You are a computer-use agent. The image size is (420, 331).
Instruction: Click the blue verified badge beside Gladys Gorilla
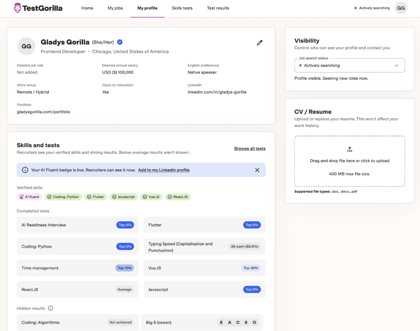pyautogui.click(x=120, y=42)
